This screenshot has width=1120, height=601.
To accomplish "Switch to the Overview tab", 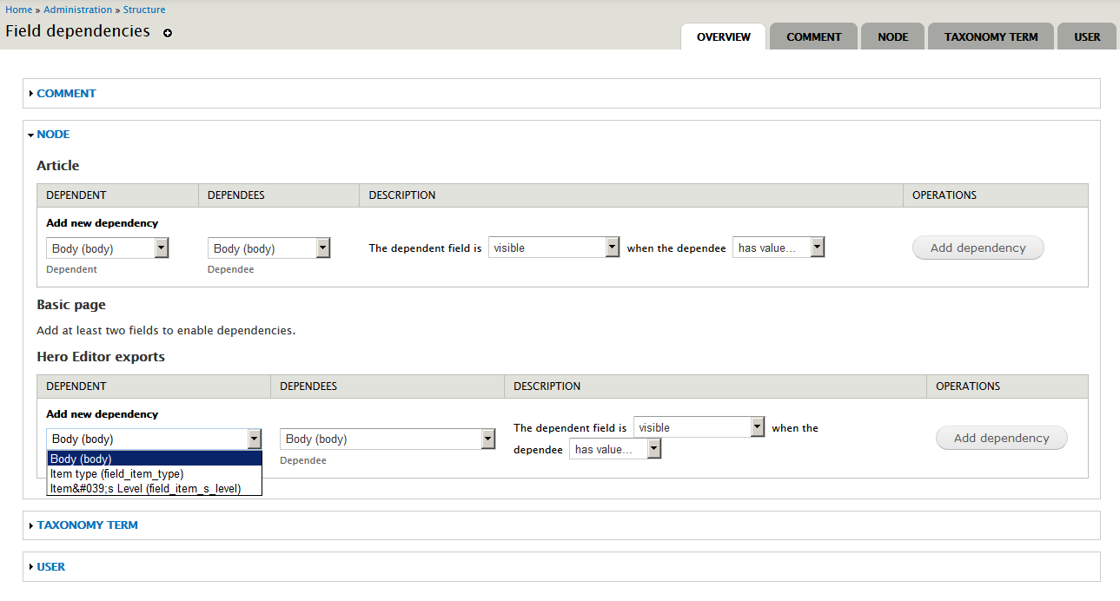I will pos(724,36).
